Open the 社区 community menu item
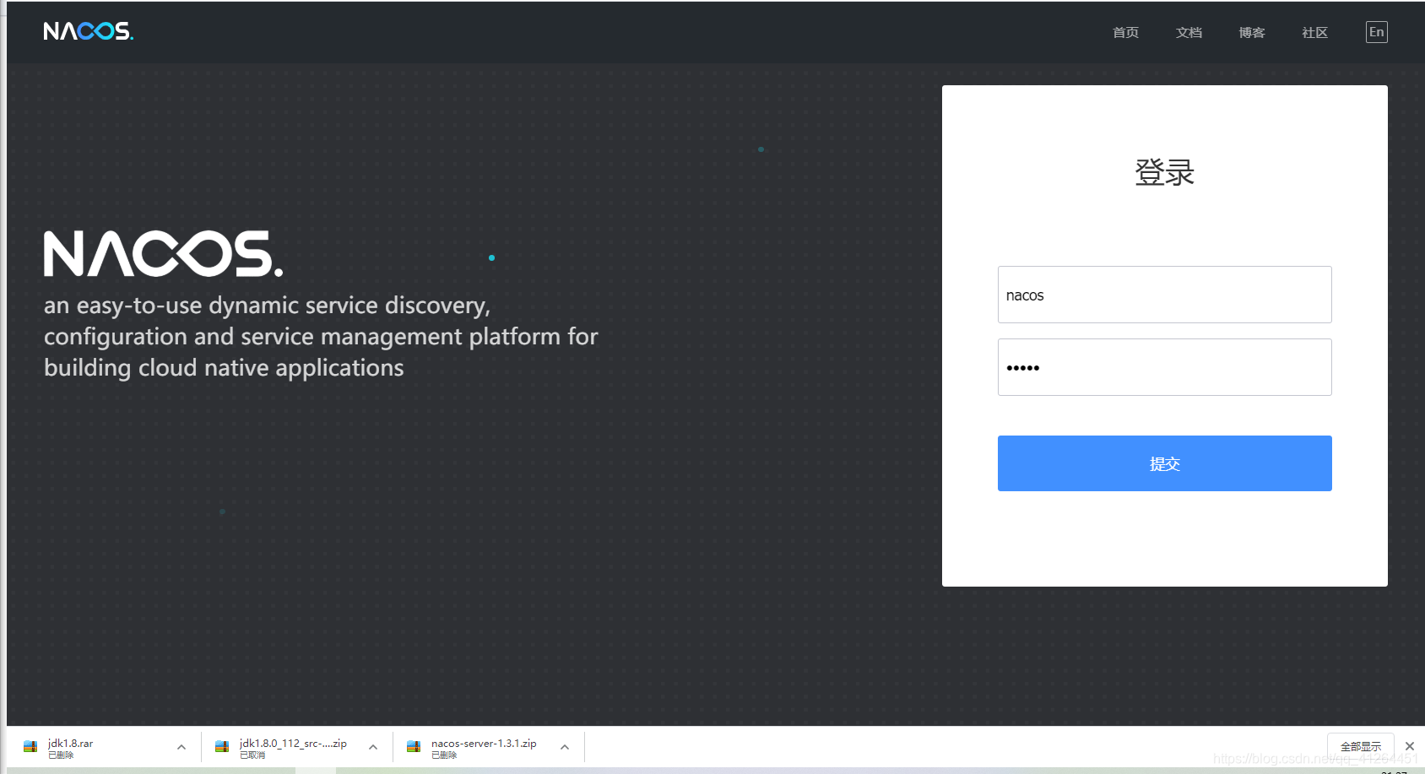This screenshot has width=1425, height=774. click(1314, 32)
